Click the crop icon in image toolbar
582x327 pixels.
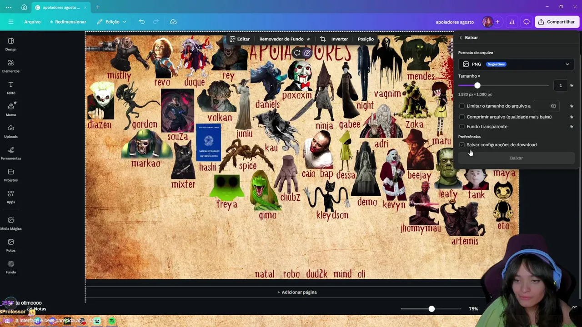(323, 39)
